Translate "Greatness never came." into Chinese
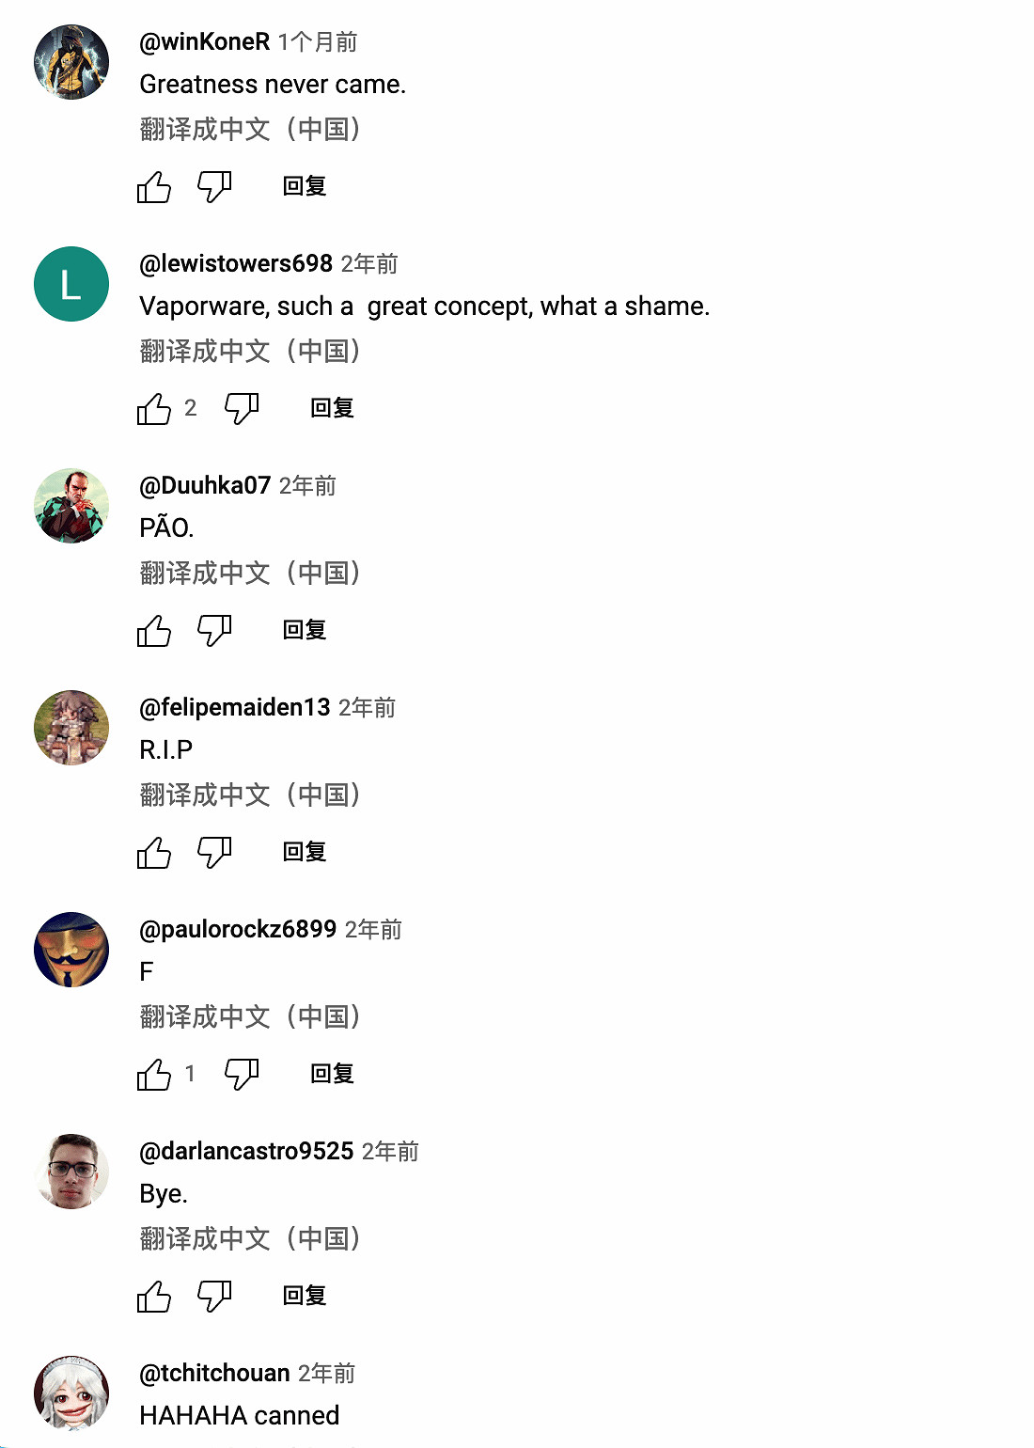Viewport: 1034px width, 1448px height. point(250,129)
